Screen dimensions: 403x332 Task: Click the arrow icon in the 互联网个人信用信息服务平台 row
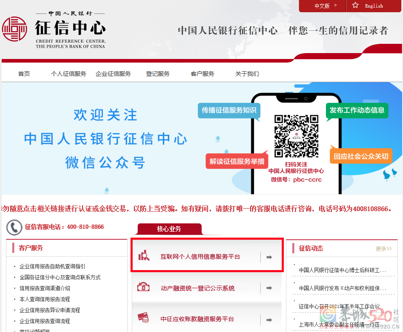click(x=269, y=257)
